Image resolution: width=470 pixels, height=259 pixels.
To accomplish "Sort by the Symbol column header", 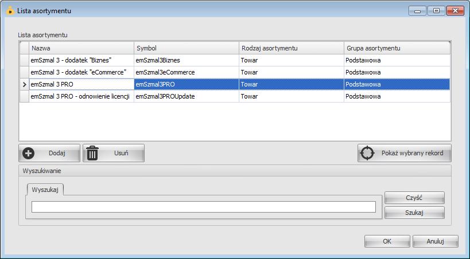I will (x=187, y=48).
